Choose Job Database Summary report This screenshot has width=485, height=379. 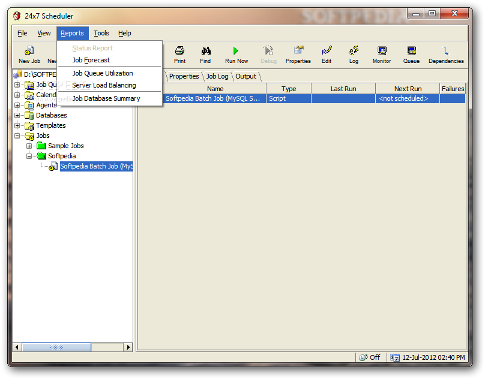tap(110, 98)
